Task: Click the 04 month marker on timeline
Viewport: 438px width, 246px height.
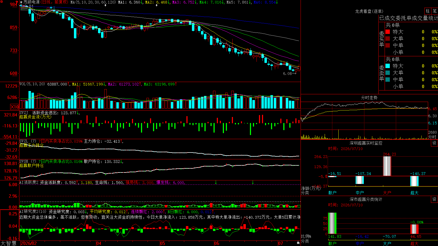Action: [99, 243]
